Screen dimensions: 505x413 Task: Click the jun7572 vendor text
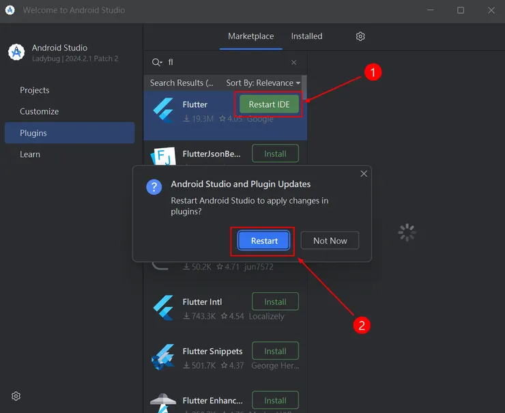click(259, 267)
